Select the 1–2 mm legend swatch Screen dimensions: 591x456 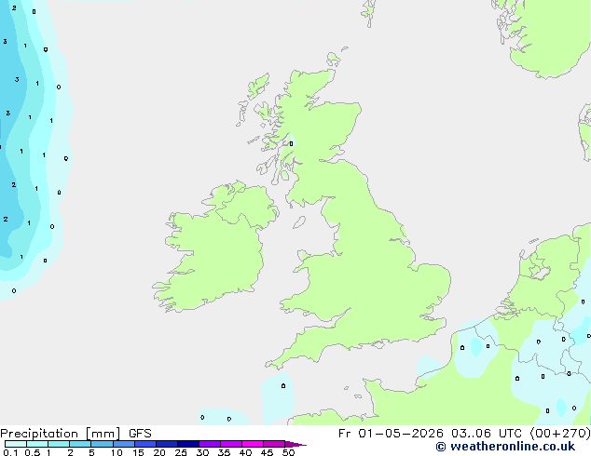point(59,444)
